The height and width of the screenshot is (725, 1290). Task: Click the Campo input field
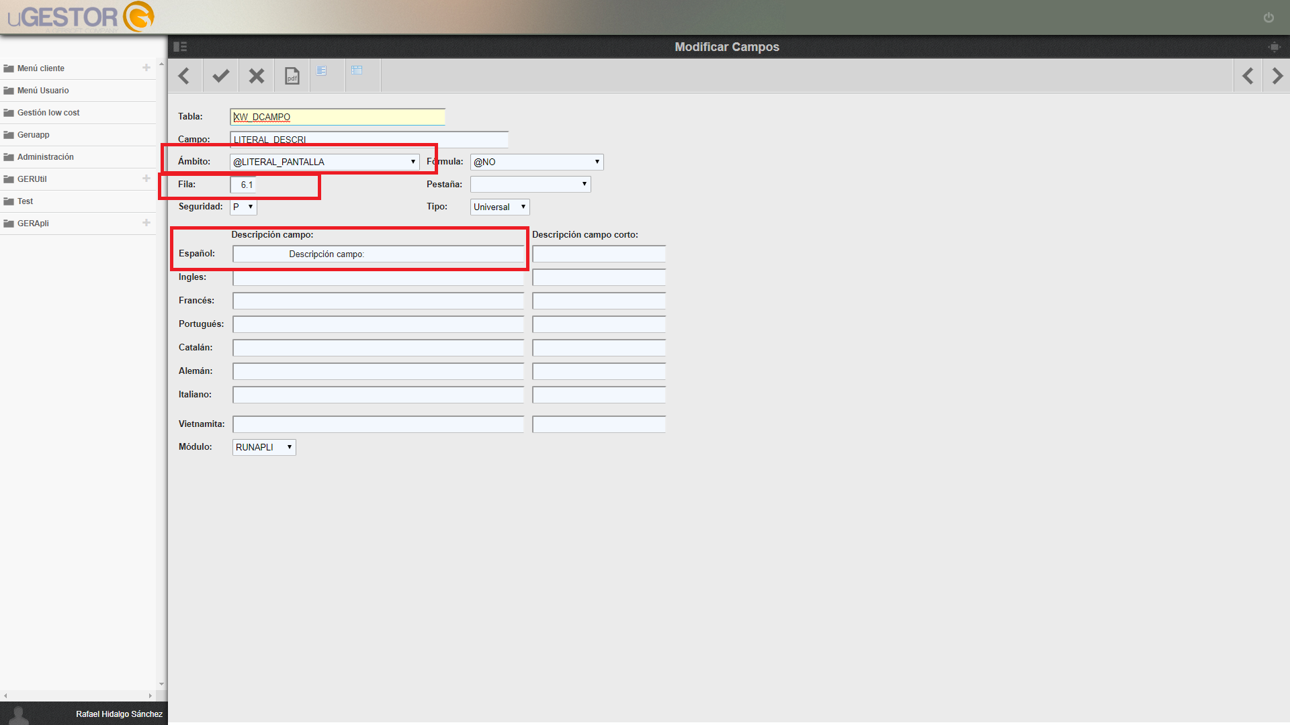click(x=369, y=139)
